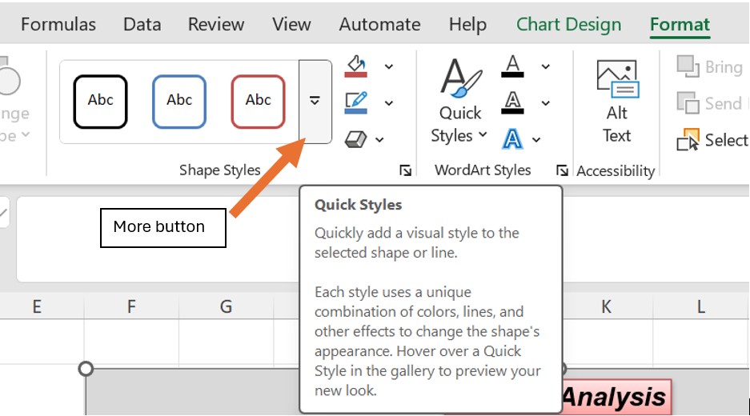750x416 pixels.
Task: Select column L header
Action: click(x=700, y=306)
